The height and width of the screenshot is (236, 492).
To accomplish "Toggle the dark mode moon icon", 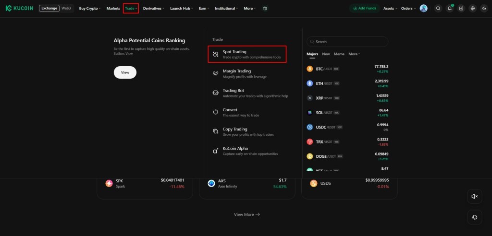I will point(484,9).
